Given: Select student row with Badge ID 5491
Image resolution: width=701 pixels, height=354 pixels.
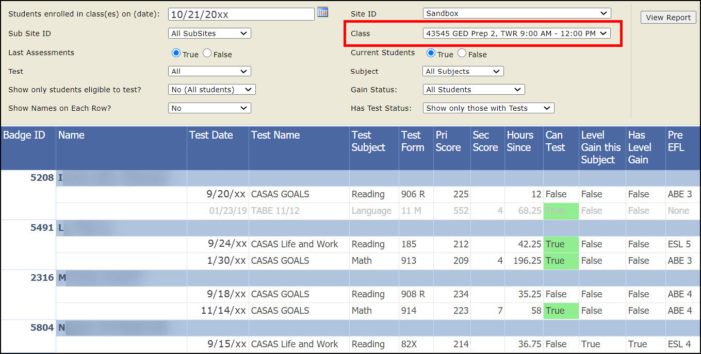Looking at the screenshot, I should pyautogui.click(x=42, y=228).
